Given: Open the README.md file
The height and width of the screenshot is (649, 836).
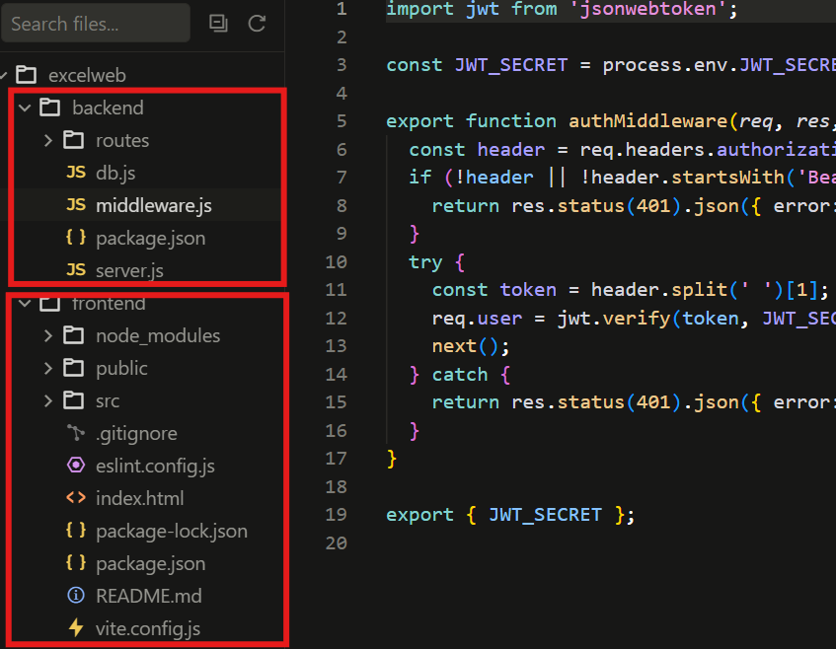Looking at the screenshot, I should tap(149, 597).
